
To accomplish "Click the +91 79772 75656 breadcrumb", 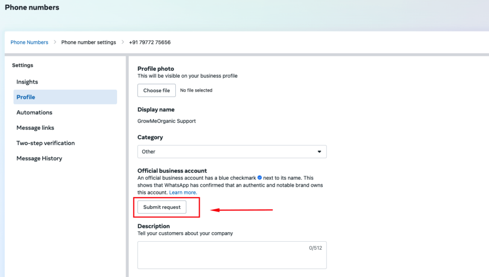I will coord(149,42).
